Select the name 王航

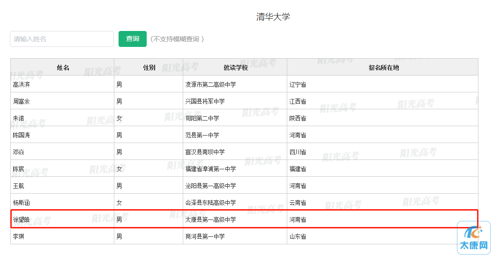click(19, 186)
